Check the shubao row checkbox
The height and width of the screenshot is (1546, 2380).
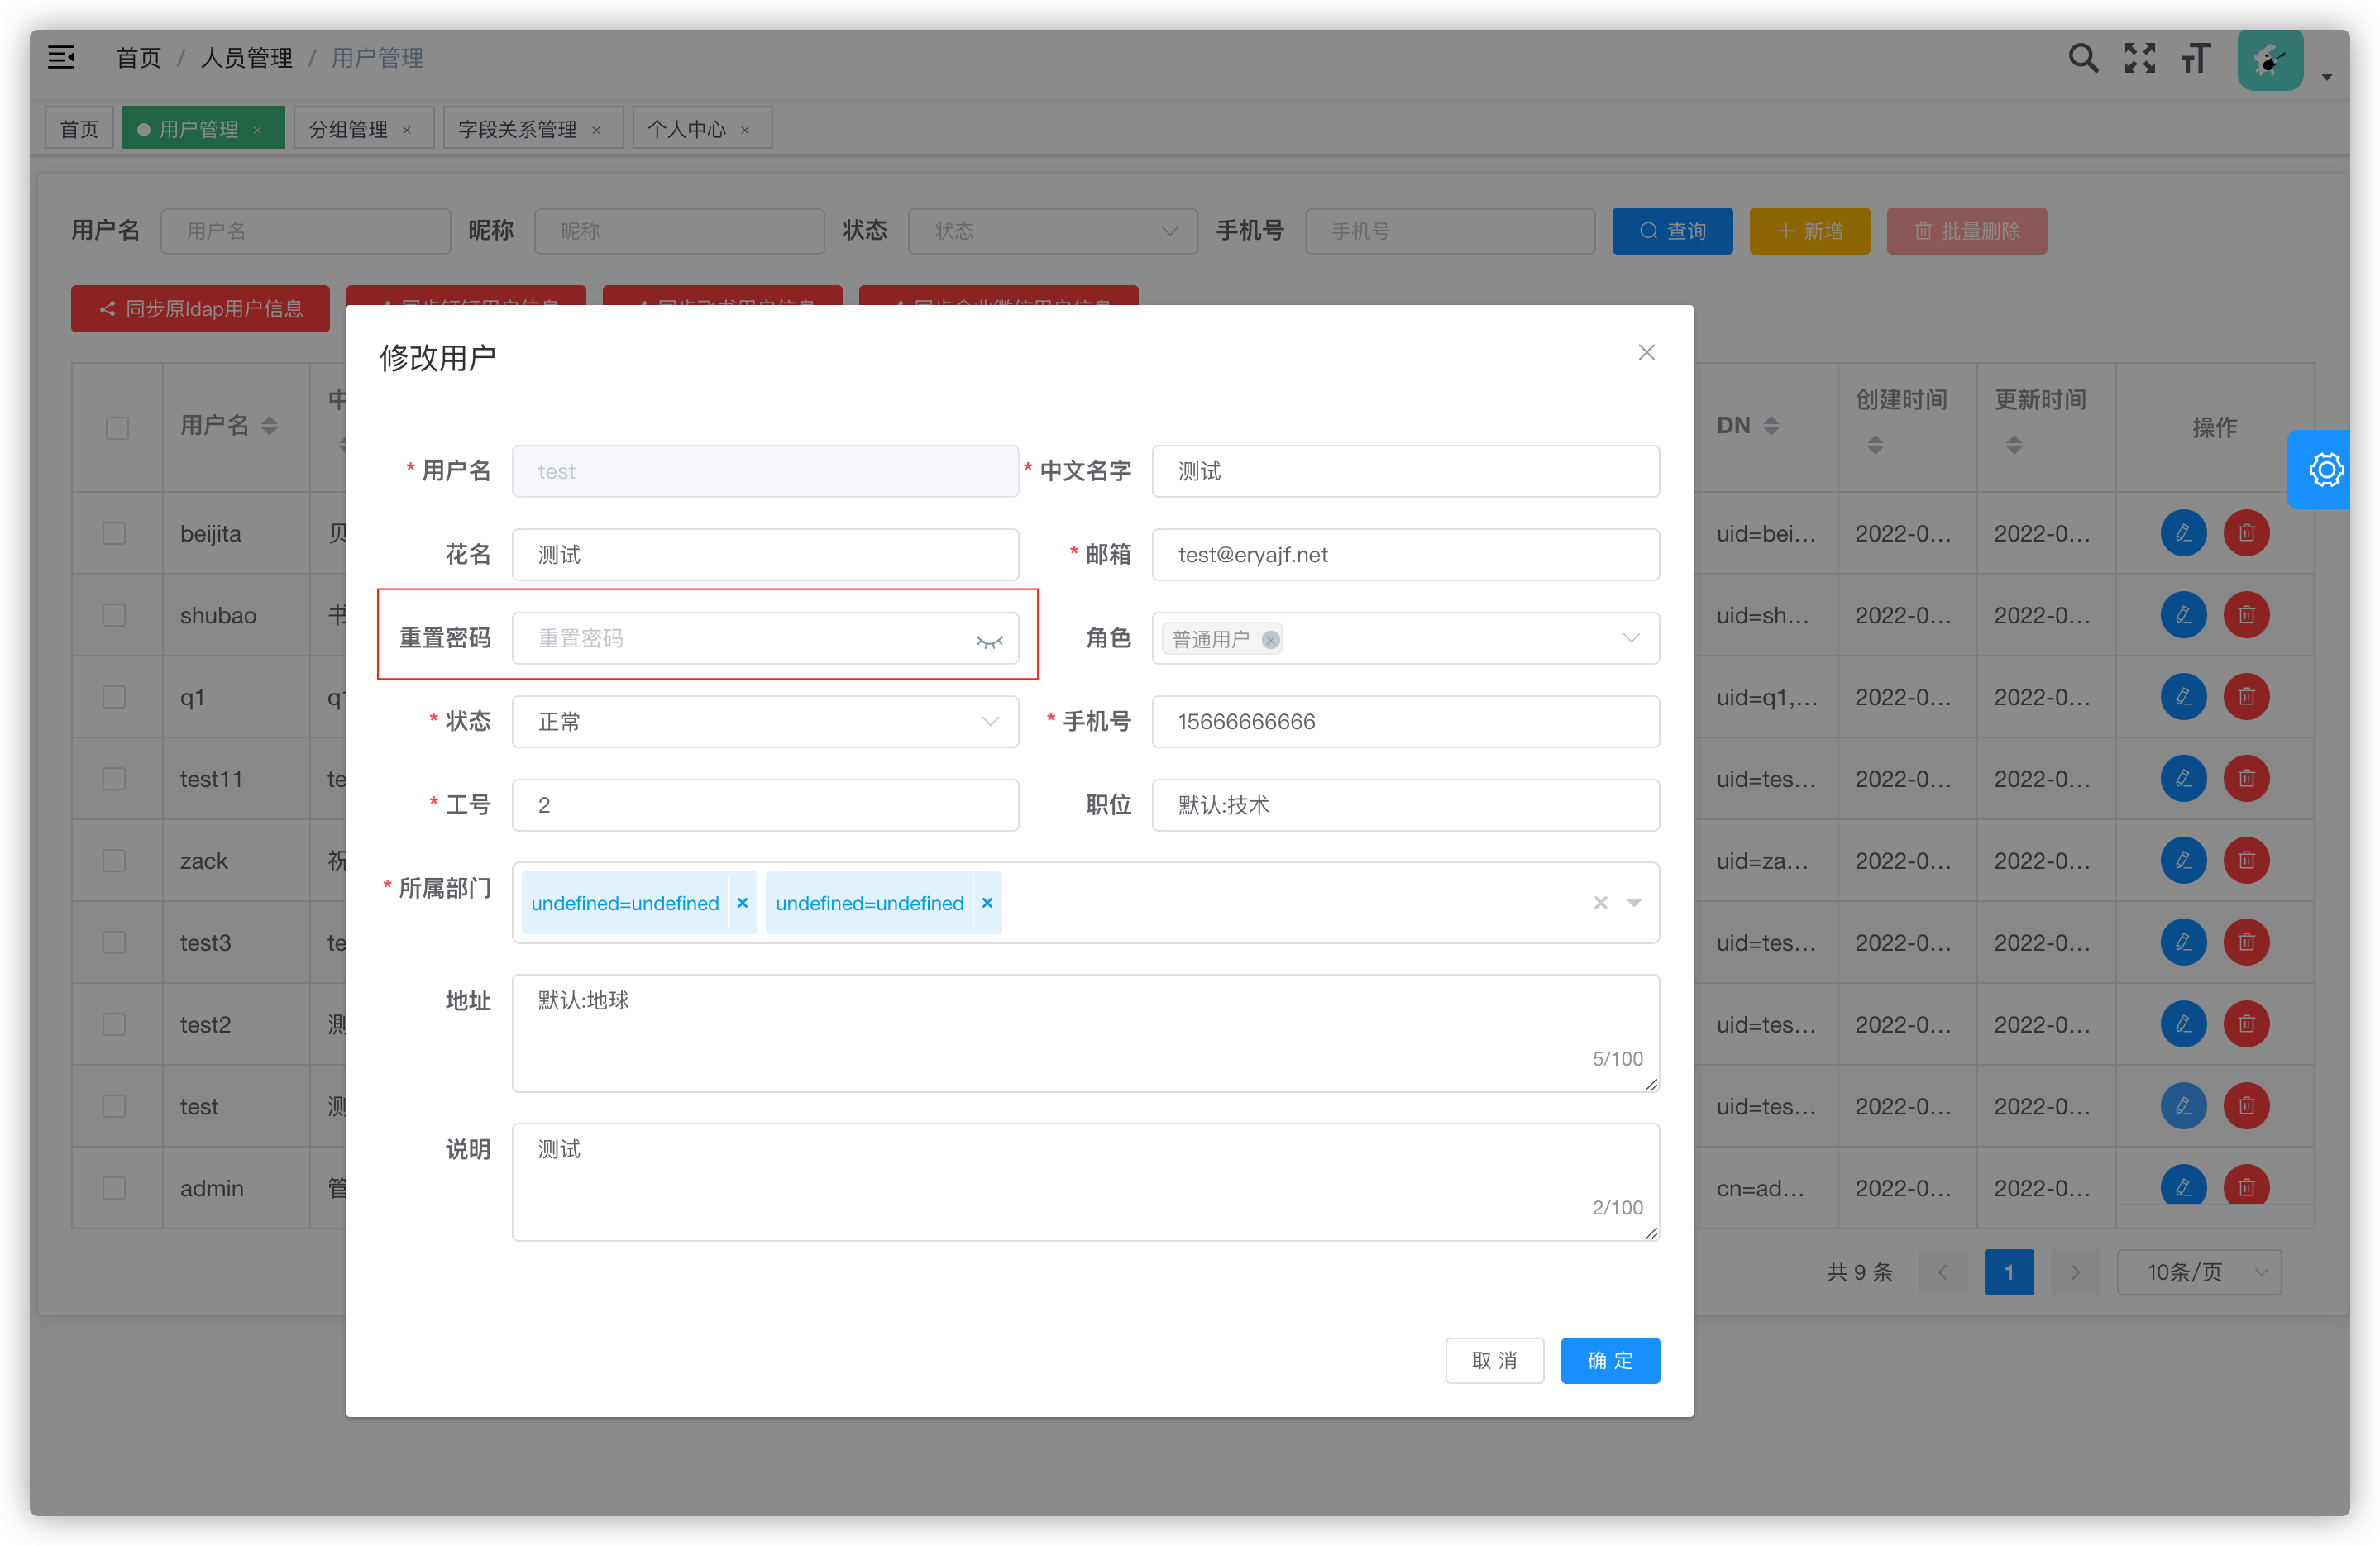pyautogui.click(x=114, y=614)
